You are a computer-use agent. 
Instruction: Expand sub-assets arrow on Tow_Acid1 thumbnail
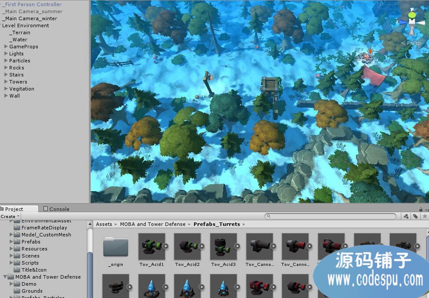coord(165,246)
